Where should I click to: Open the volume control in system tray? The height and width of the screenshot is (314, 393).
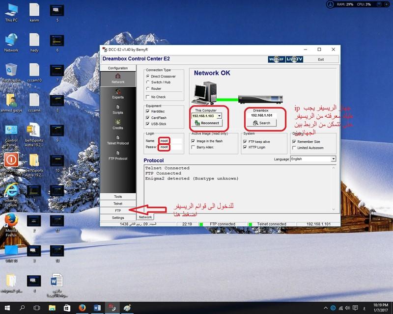tap(347, 308)
